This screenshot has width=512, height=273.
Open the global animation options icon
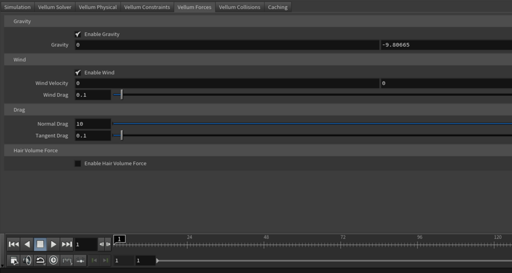[x=14, y=260]
